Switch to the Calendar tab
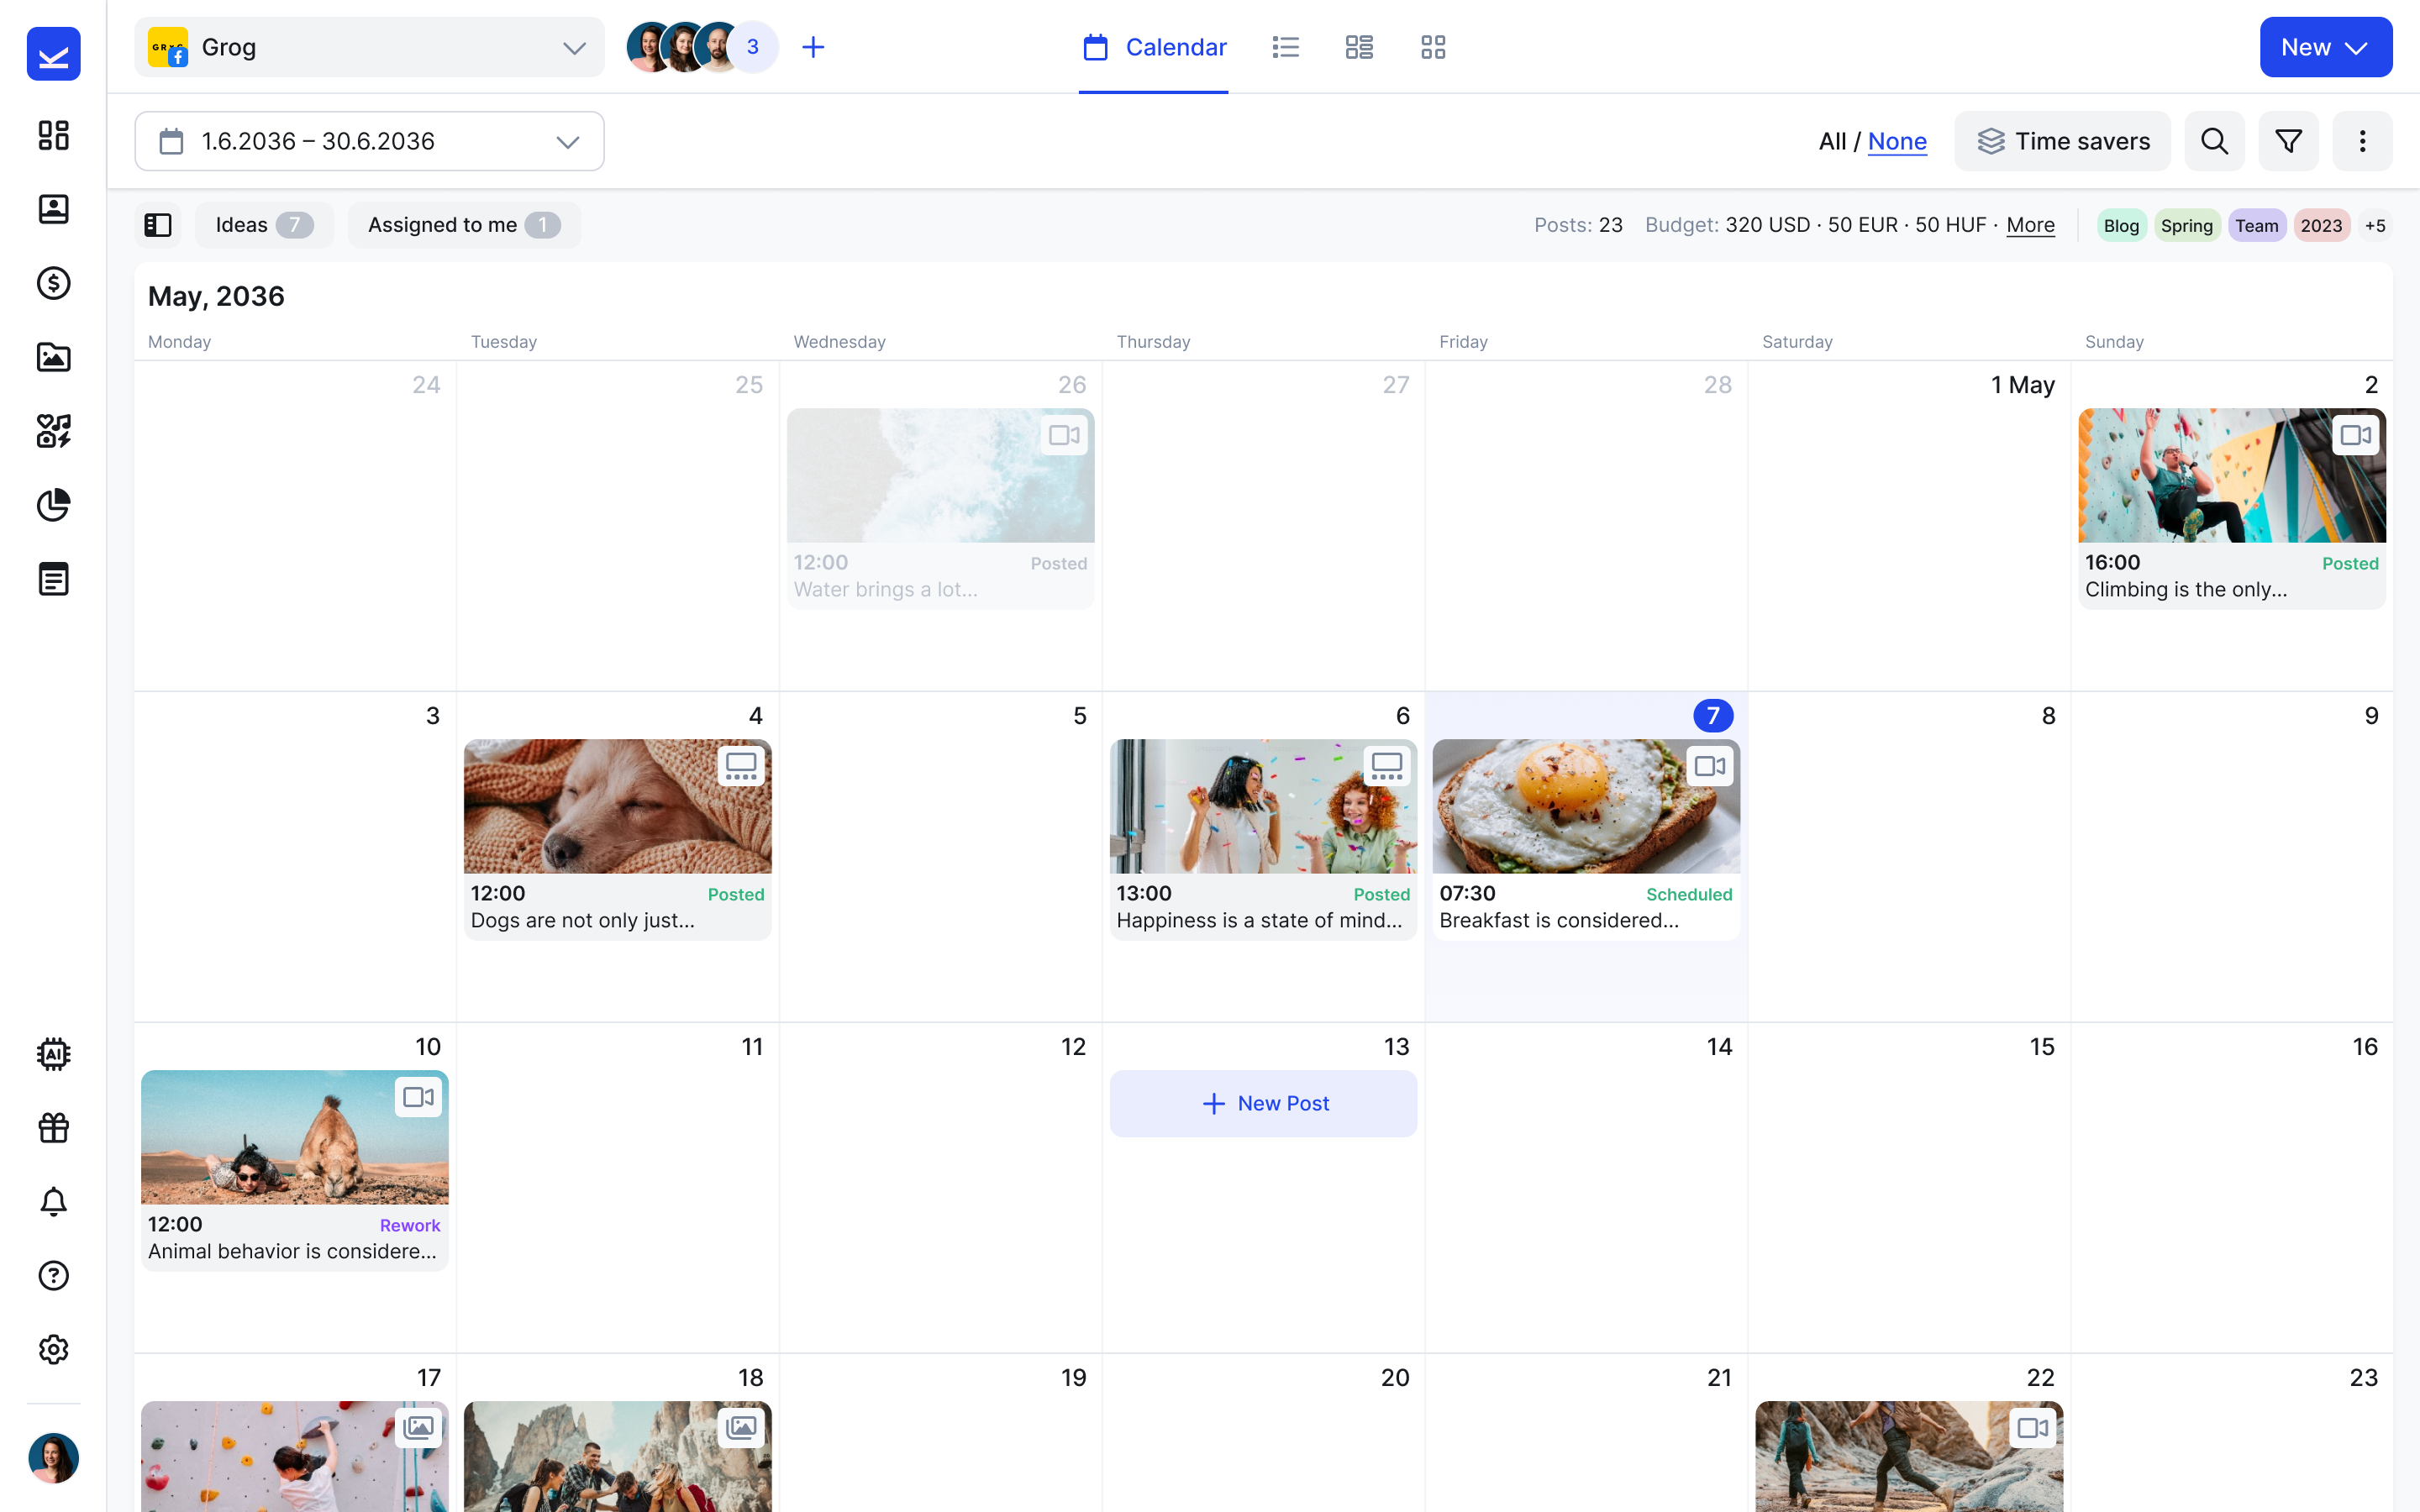Screen dimensions: 2420x1512 (x=1154, y=47)
